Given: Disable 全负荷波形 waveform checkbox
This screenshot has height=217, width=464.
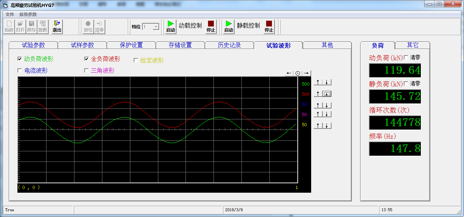Looking at the screenshot, I should coord(86,59).
